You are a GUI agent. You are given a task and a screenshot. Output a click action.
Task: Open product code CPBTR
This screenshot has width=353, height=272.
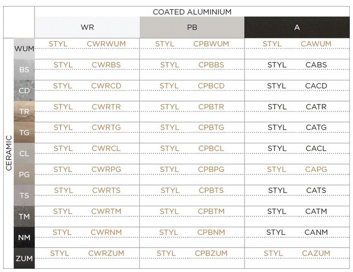pos(211,107)
